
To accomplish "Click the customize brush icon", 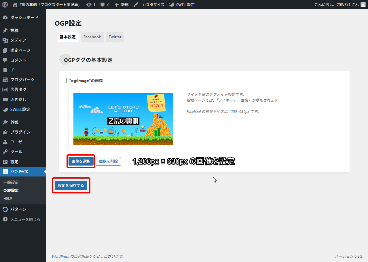I will (x=136, y=5).
